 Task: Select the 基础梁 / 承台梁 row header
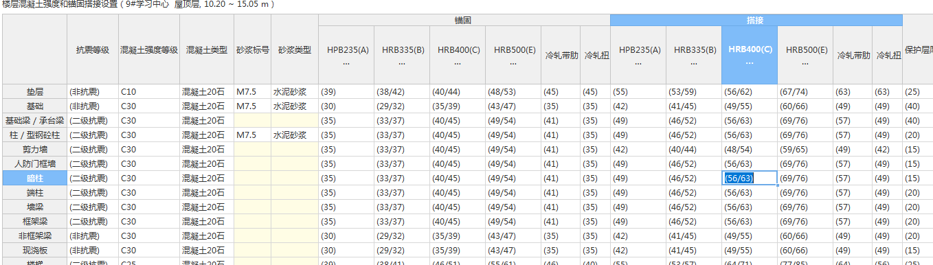34,121
